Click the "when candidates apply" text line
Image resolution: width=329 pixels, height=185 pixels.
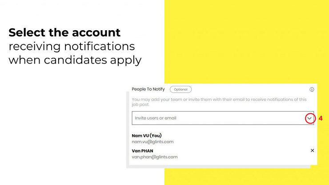75,60
